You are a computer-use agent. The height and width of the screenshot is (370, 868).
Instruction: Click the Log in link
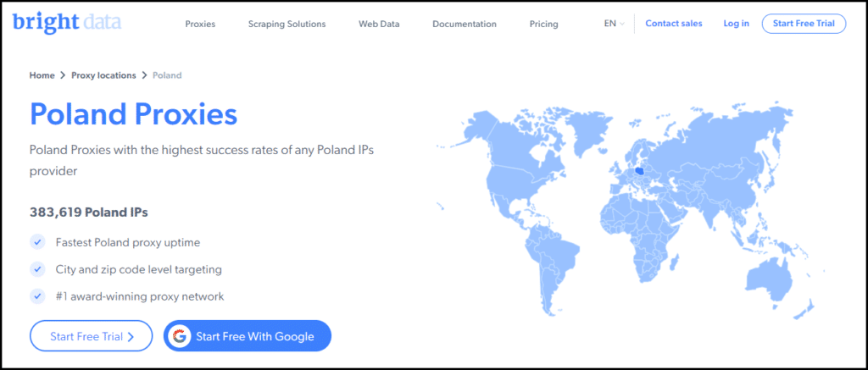click(x=737, y=23)
